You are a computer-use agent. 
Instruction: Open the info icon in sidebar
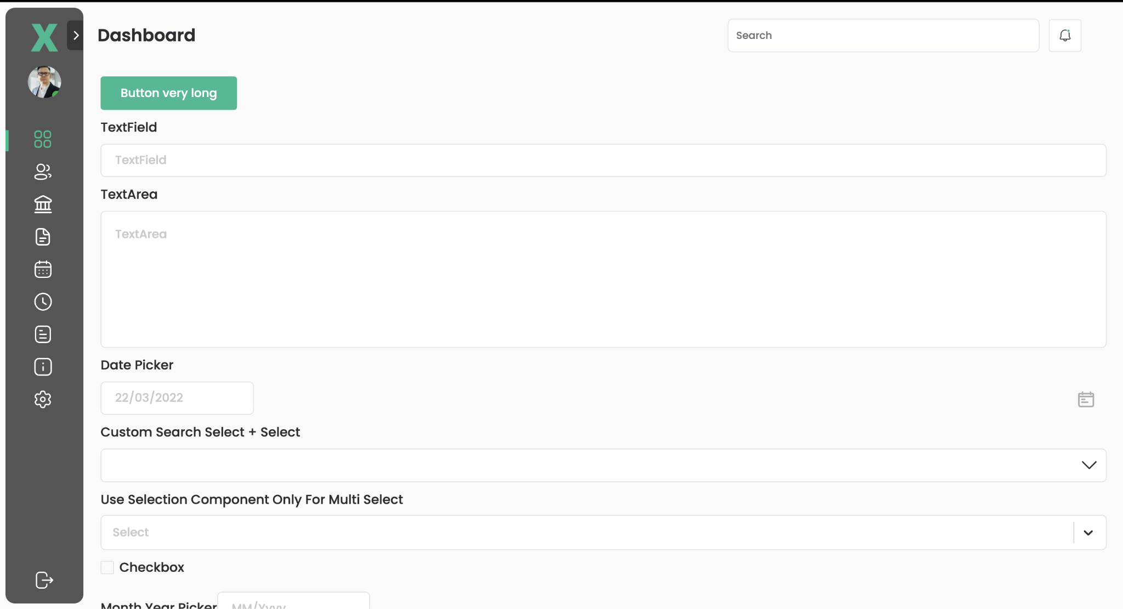(43, 367)
